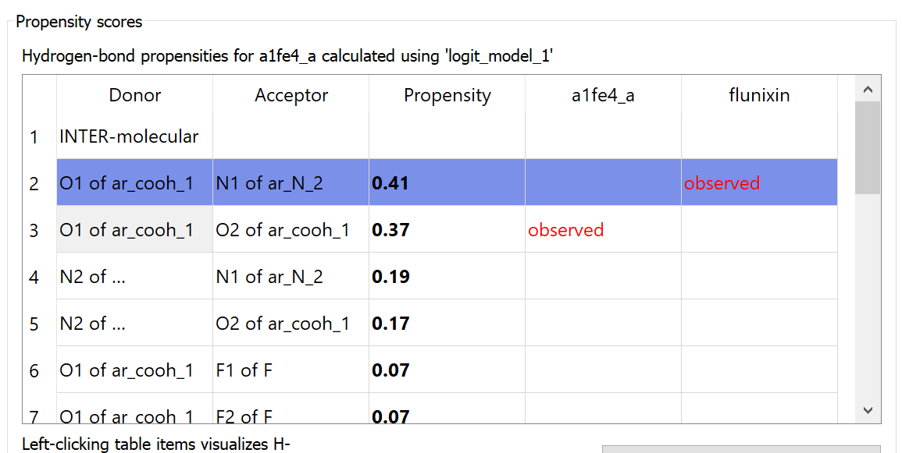Click the INTER-molecular cell

tap(130, 136)
